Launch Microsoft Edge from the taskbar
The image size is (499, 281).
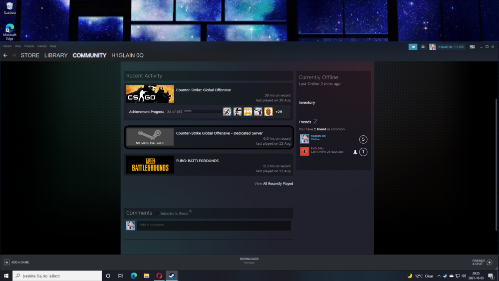coord(134,276)
